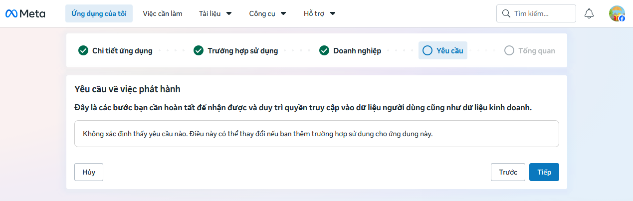Go to Chi tiết ứng dụng step

[x=122, y=50]
